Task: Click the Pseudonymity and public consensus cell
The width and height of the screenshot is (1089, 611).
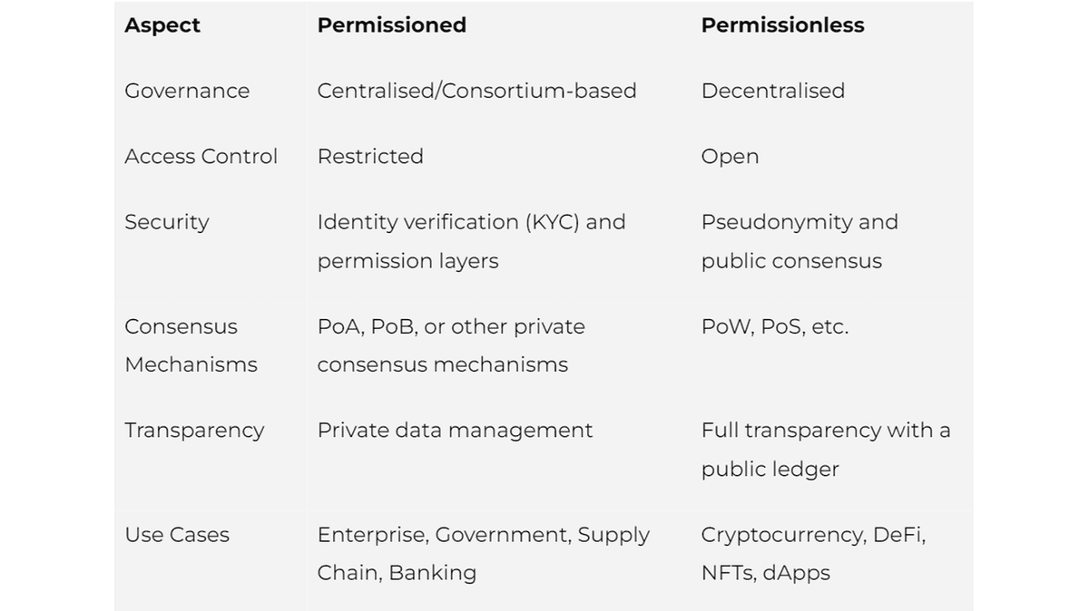Action: [x=800, y=241]
